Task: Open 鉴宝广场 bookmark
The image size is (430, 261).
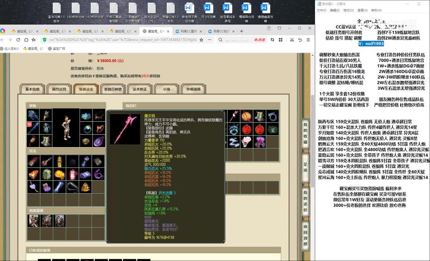Action: 57,49
